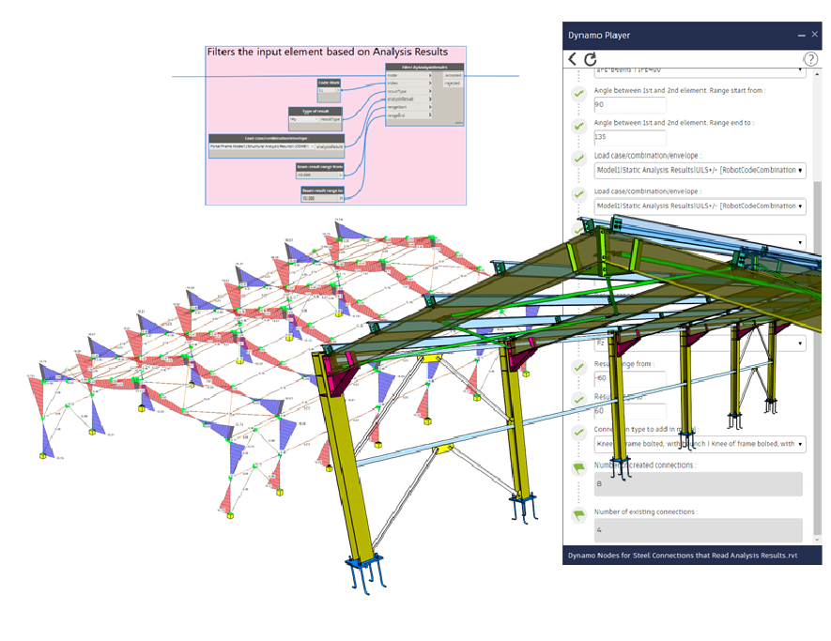Image resolution: width=831 pixels, height=641 pixels.
Task: Open the second Load case/combination/envelope dropdown
Action: pyautogui.click(x=800, y=207)
